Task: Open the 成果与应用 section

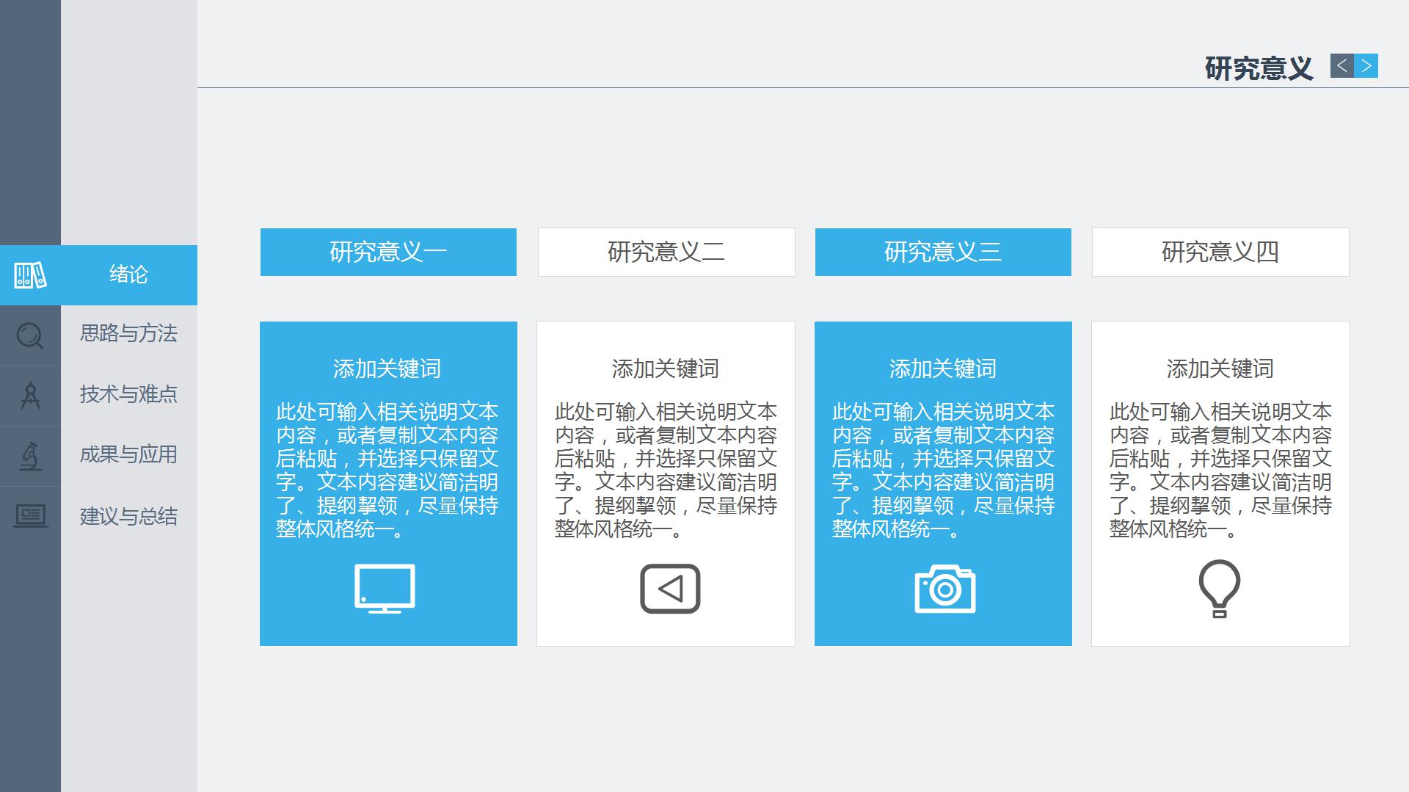Action: 128,454
